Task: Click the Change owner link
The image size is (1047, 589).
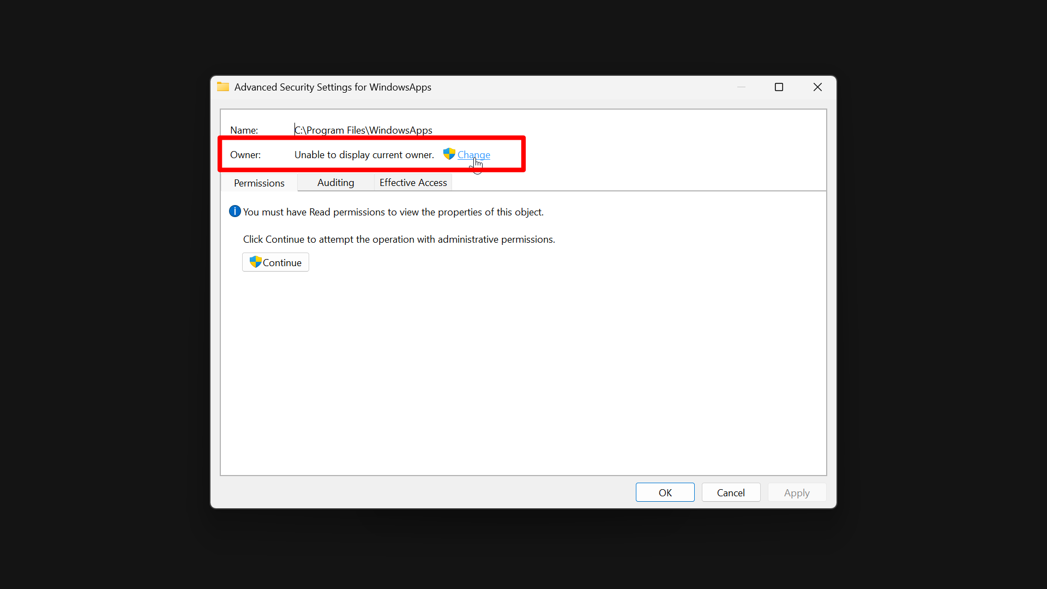Action: pyautogui.click(x=473, y=154)
